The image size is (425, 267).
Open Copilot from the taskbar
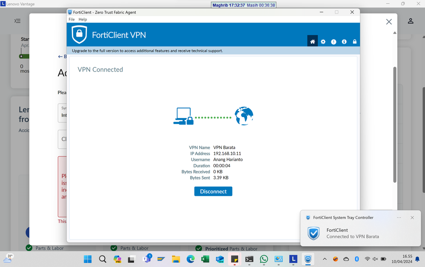pyautogui.click(x=117, y=259)
